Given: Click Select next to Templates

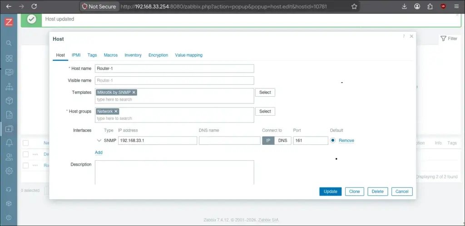Looking at the screenshot, I should (265, 93).
